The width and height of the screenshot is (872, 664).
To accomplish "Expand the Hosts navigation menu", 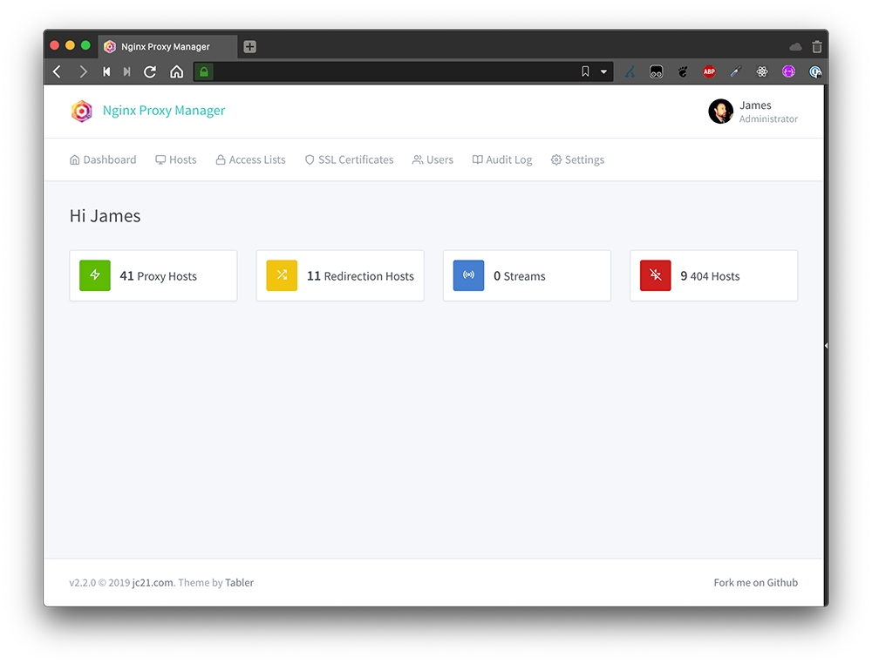I will click(x=175, y=159).
